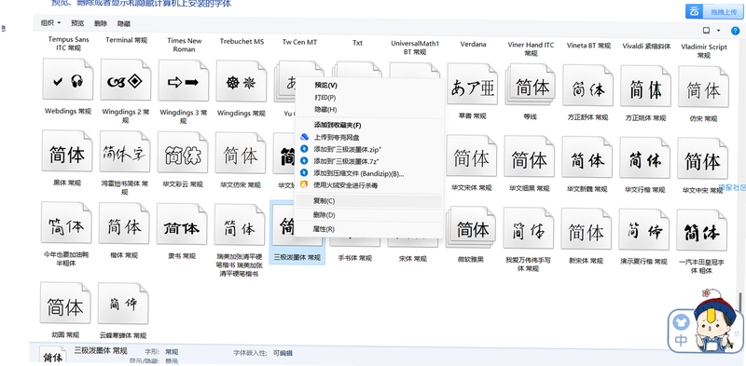Expand the 组织 dropdown menu
Screen dimensions: 746x366
(50, 22)
